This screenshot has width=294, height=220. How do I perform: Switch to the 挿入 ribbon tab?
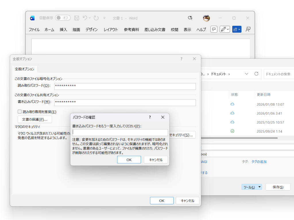point(63,29)
